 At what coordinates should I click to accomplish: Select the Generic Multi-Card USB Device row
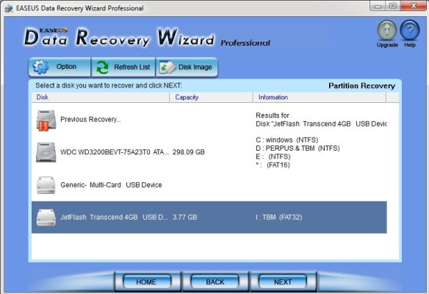click(209, 185)
